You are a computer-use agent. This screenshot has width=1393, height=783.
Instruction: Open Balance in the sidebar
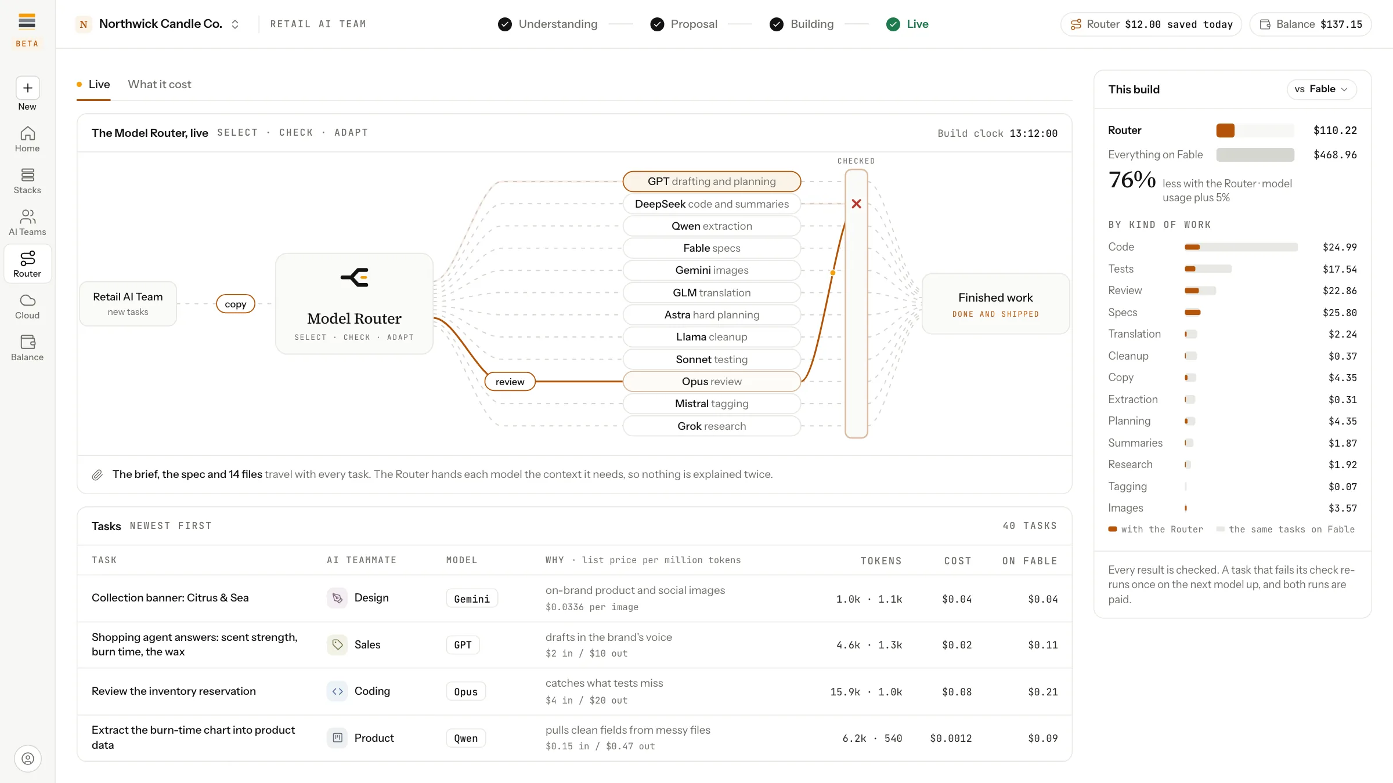coord(27,349)
